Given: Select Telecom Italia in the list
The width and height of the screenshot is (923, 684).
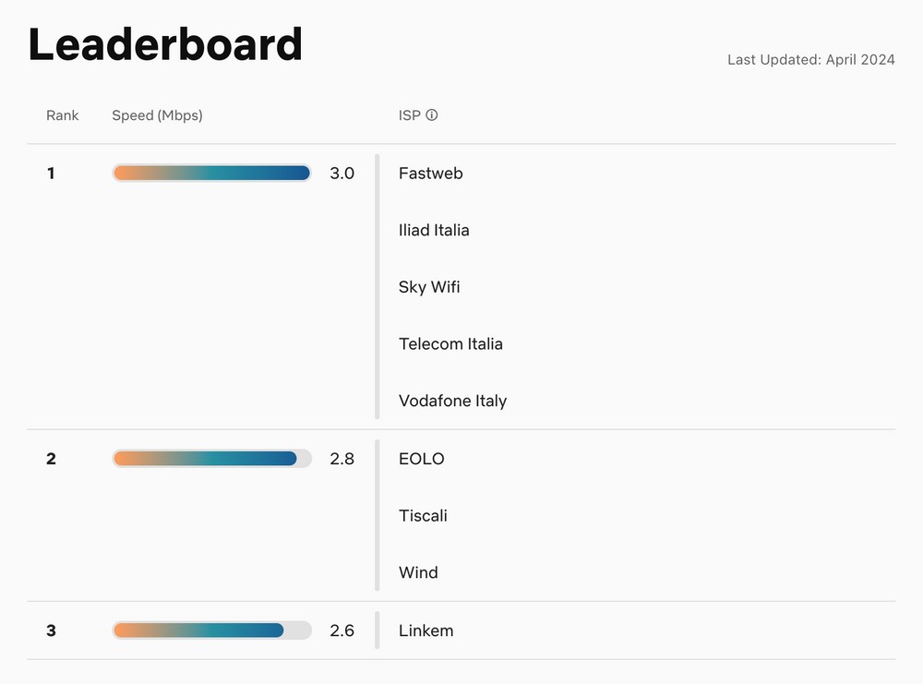Looking at the screenshot, I should pos(450,344).
